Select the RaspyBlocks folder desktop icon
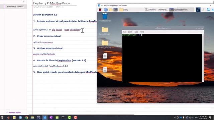 (105, 44)
